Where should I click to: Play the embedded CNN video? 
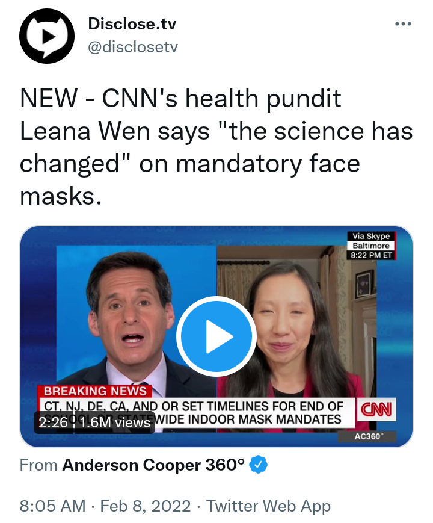(216, 336)
